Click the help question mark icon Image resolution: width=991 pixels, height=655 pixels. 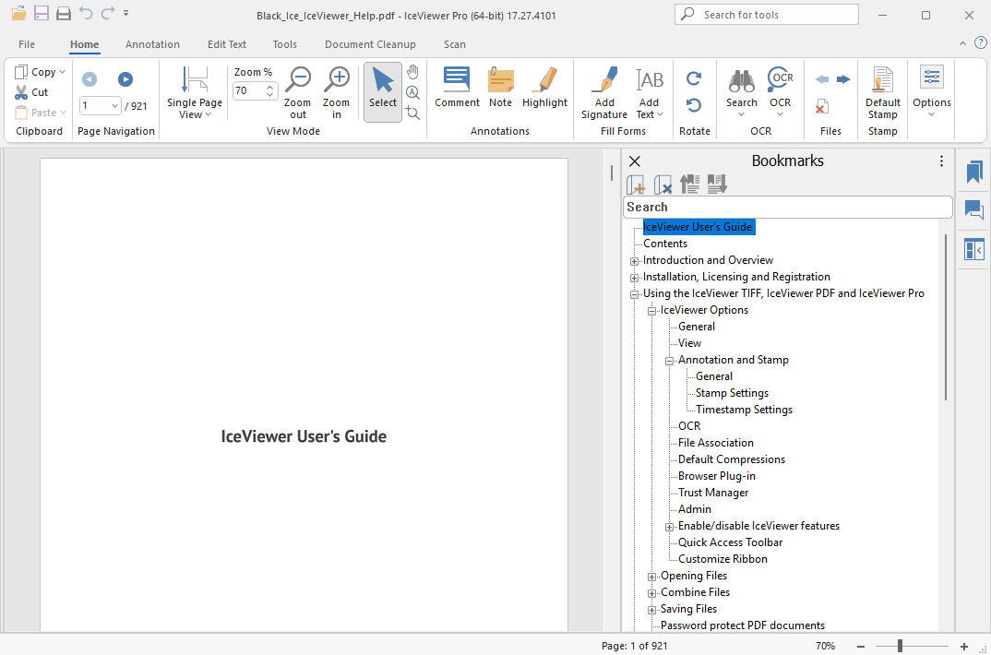pyautogui.click(x=980, y=43)
